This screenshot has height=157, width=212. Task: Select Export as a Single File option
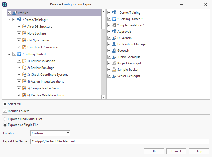point(5,125)
